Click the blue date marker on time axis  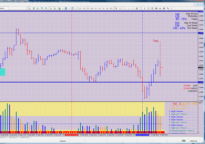[142, 135]
